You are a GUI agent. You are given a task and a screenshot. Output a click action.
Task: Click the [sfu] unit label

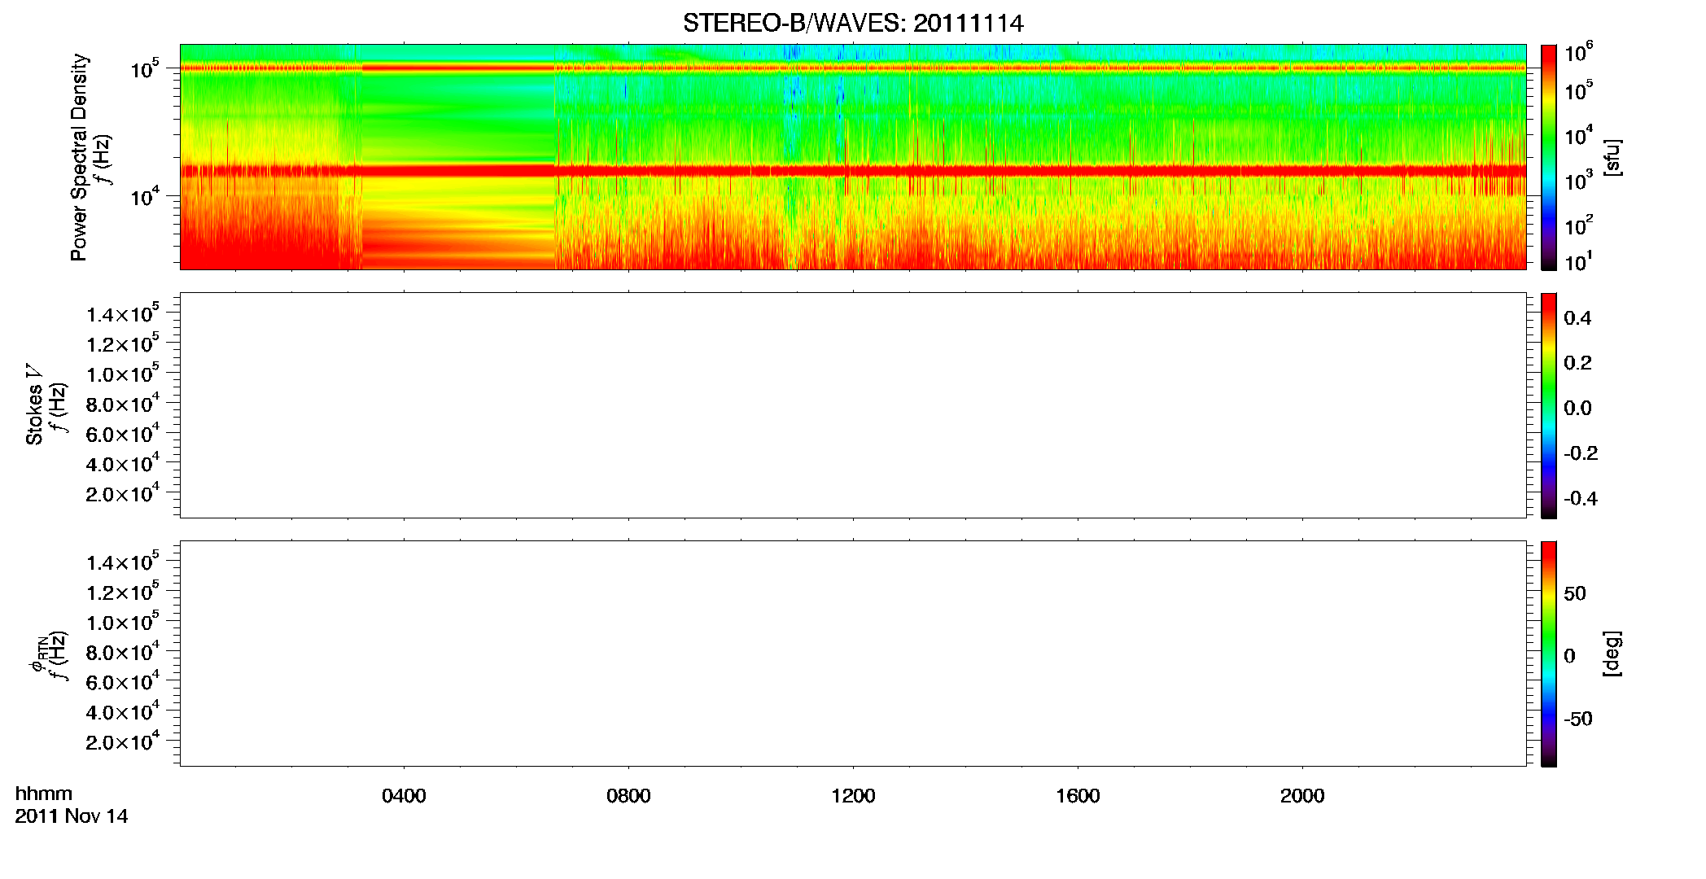pyautogui.click(x=1612, y=157)
